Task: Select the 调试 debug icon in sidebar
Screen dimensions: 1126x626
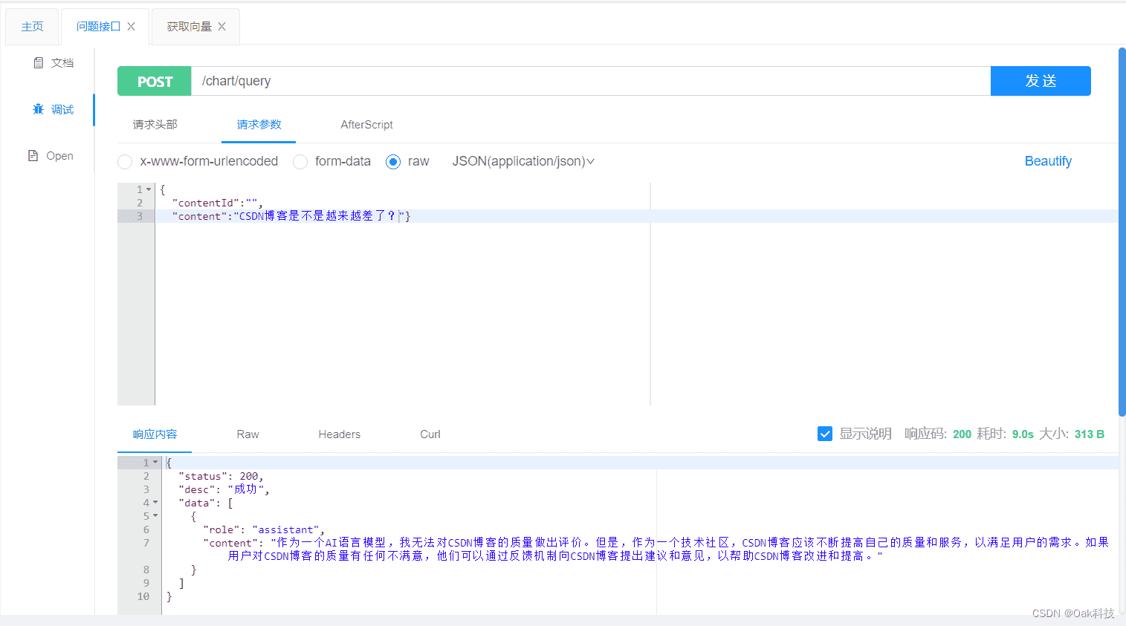Action: (x=54, y=108)
